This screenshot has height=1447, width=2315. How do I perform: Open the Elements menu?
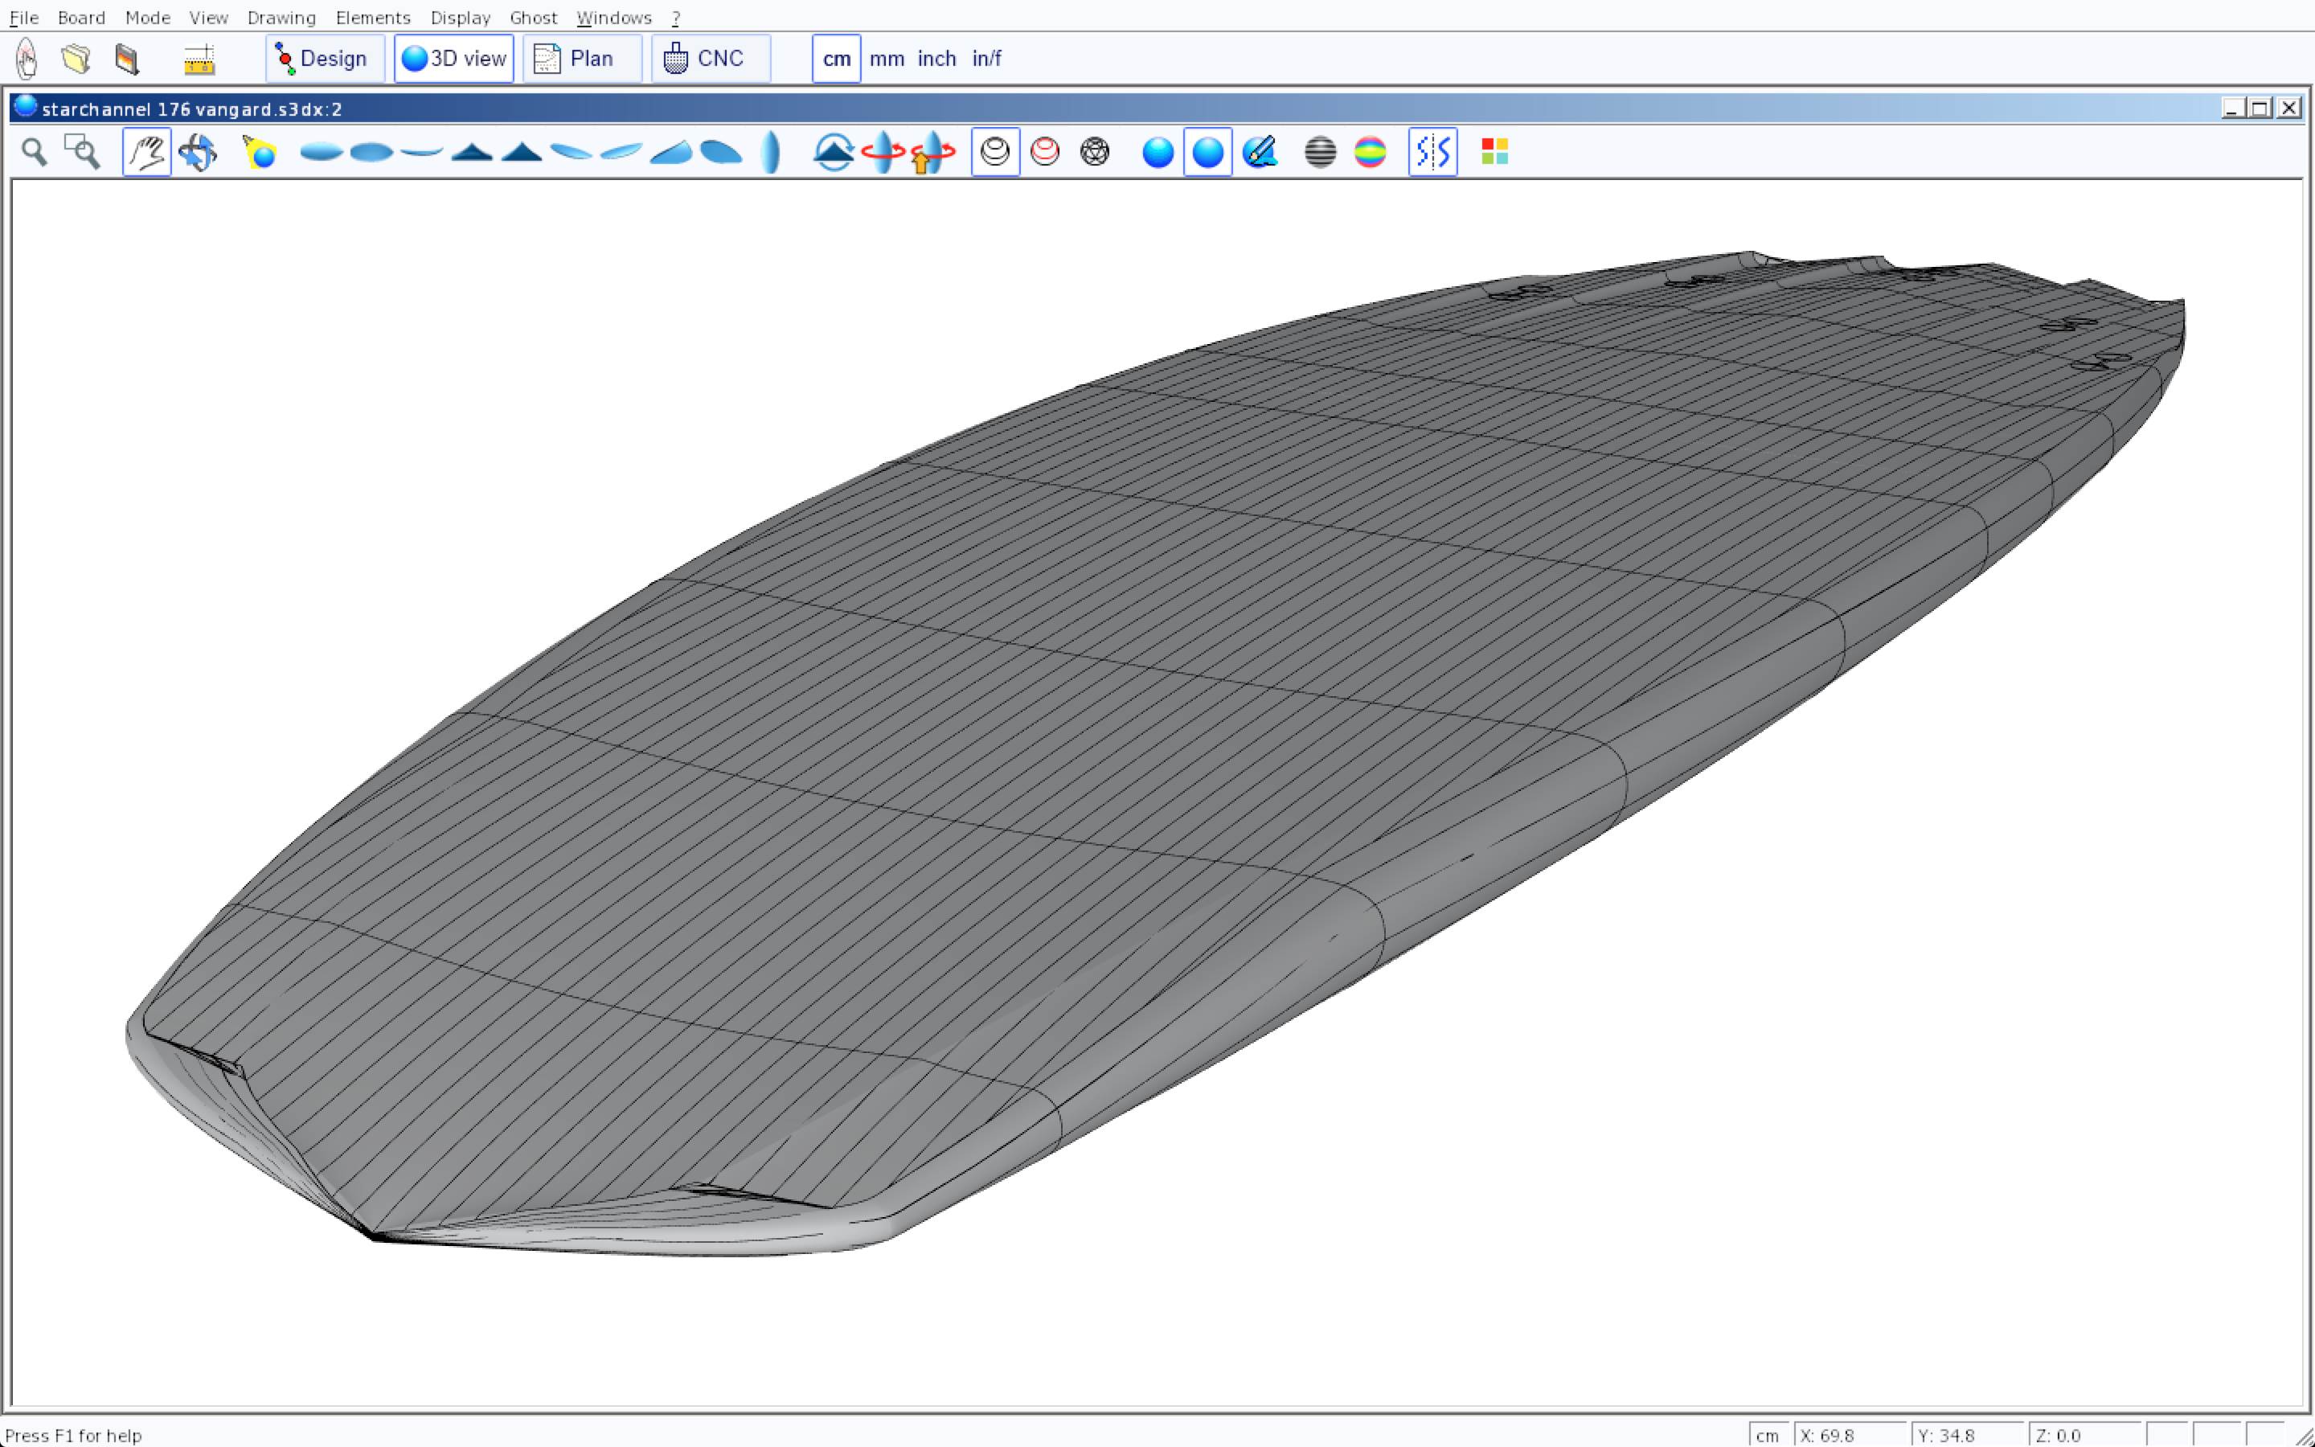(x=372, y=18)
